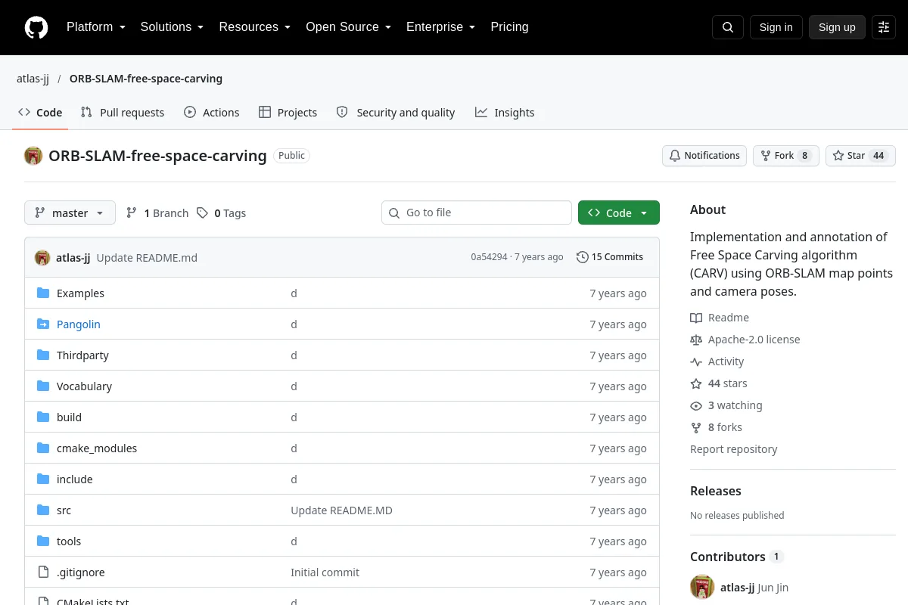Open the Report repository link
Screen dimensions: 908x605
coord(733,449)
